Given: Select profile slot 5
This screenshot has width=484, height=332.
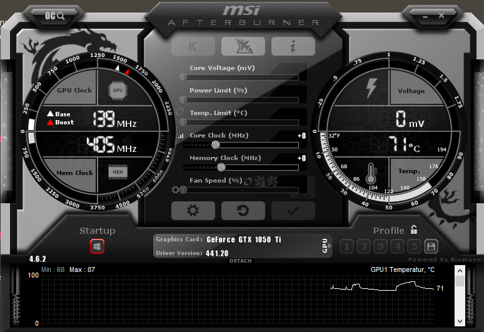Looking at the screenshot, I should pos(414,246).
